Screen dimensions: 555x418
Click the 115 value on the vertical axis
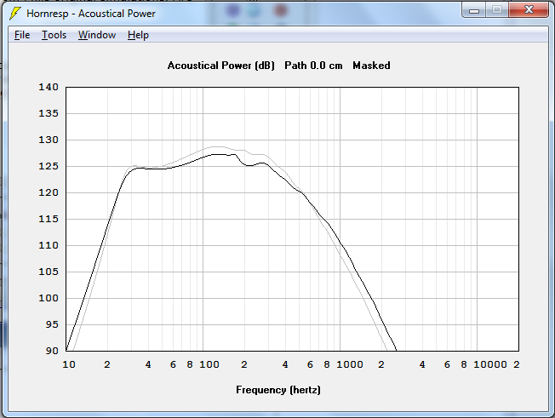(x=49, y=219)
